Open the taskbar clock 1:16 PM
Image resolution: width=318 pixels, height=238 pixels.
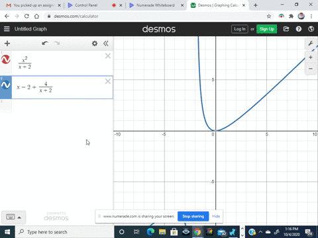pyautogui.click(x=291, y=232)
